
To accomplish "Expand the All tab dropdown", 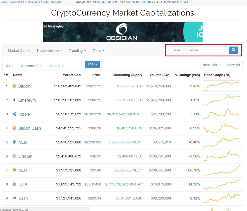I will pyautogui.click(x=10, y=66).
